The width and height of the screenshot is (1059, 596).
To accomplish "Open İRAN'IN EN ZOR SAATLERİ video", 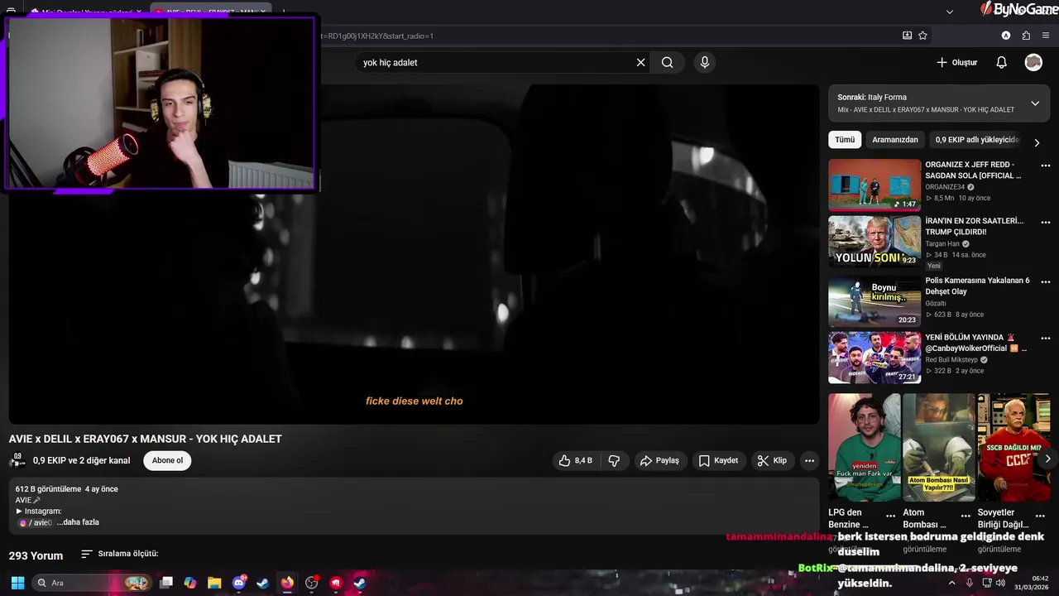I will [875, 242].
